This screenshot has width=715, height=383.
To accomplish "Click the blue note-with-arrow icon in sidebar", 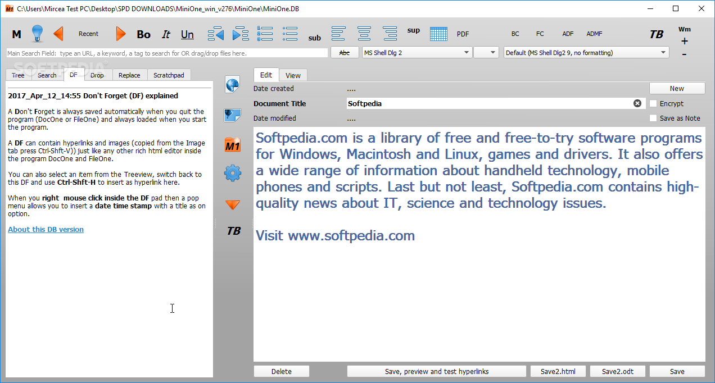I will [233, 115].
